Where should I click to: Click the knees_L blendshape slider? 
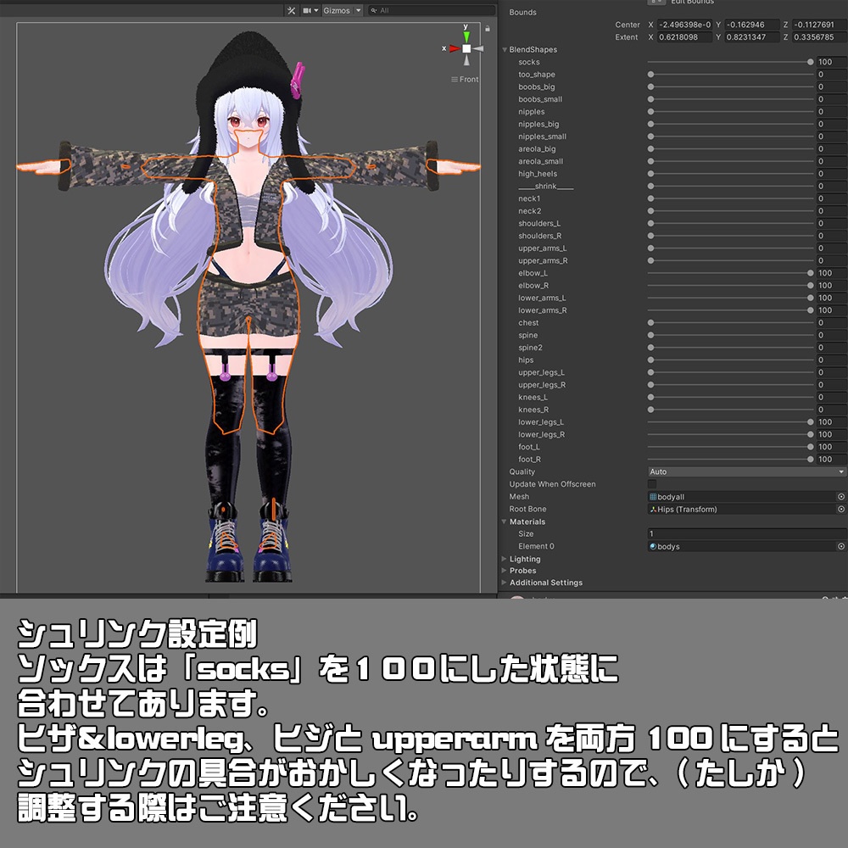click(731, 397)
